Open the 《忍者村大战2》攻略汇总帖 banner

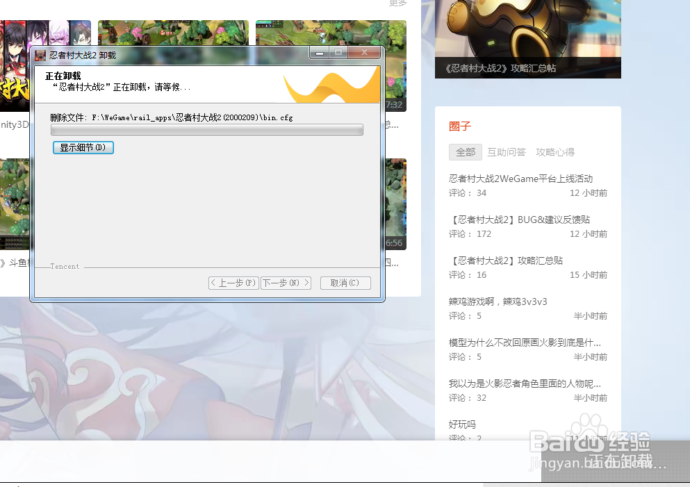pyautogui.click(x=527, y=38)
